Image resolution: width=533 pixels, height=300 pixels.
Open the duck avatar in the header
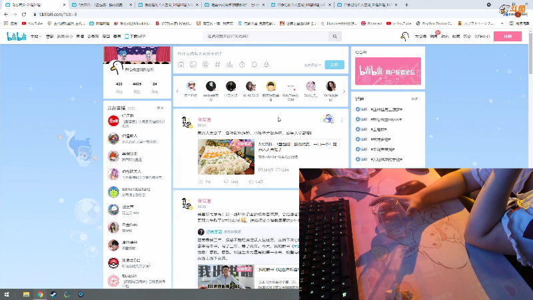(x=404, y=37)
